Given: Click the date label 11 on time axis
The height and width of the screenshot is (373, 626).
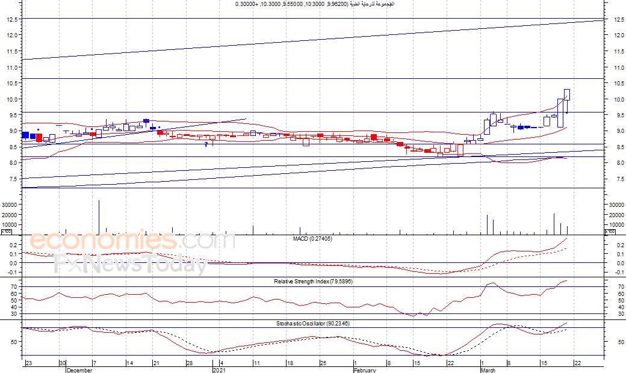Looking at the screenshot, I should tap(256, 363).
